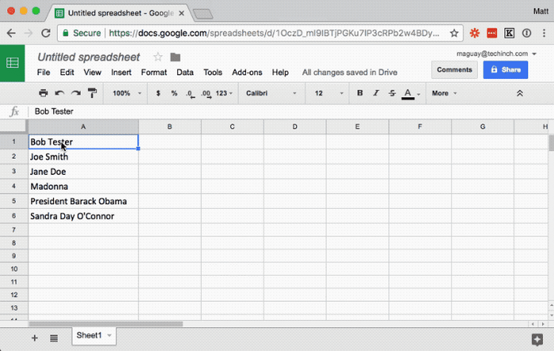Toggle bold formatting
The width and height of the screenshot is (554, 351).
(359, 93)
